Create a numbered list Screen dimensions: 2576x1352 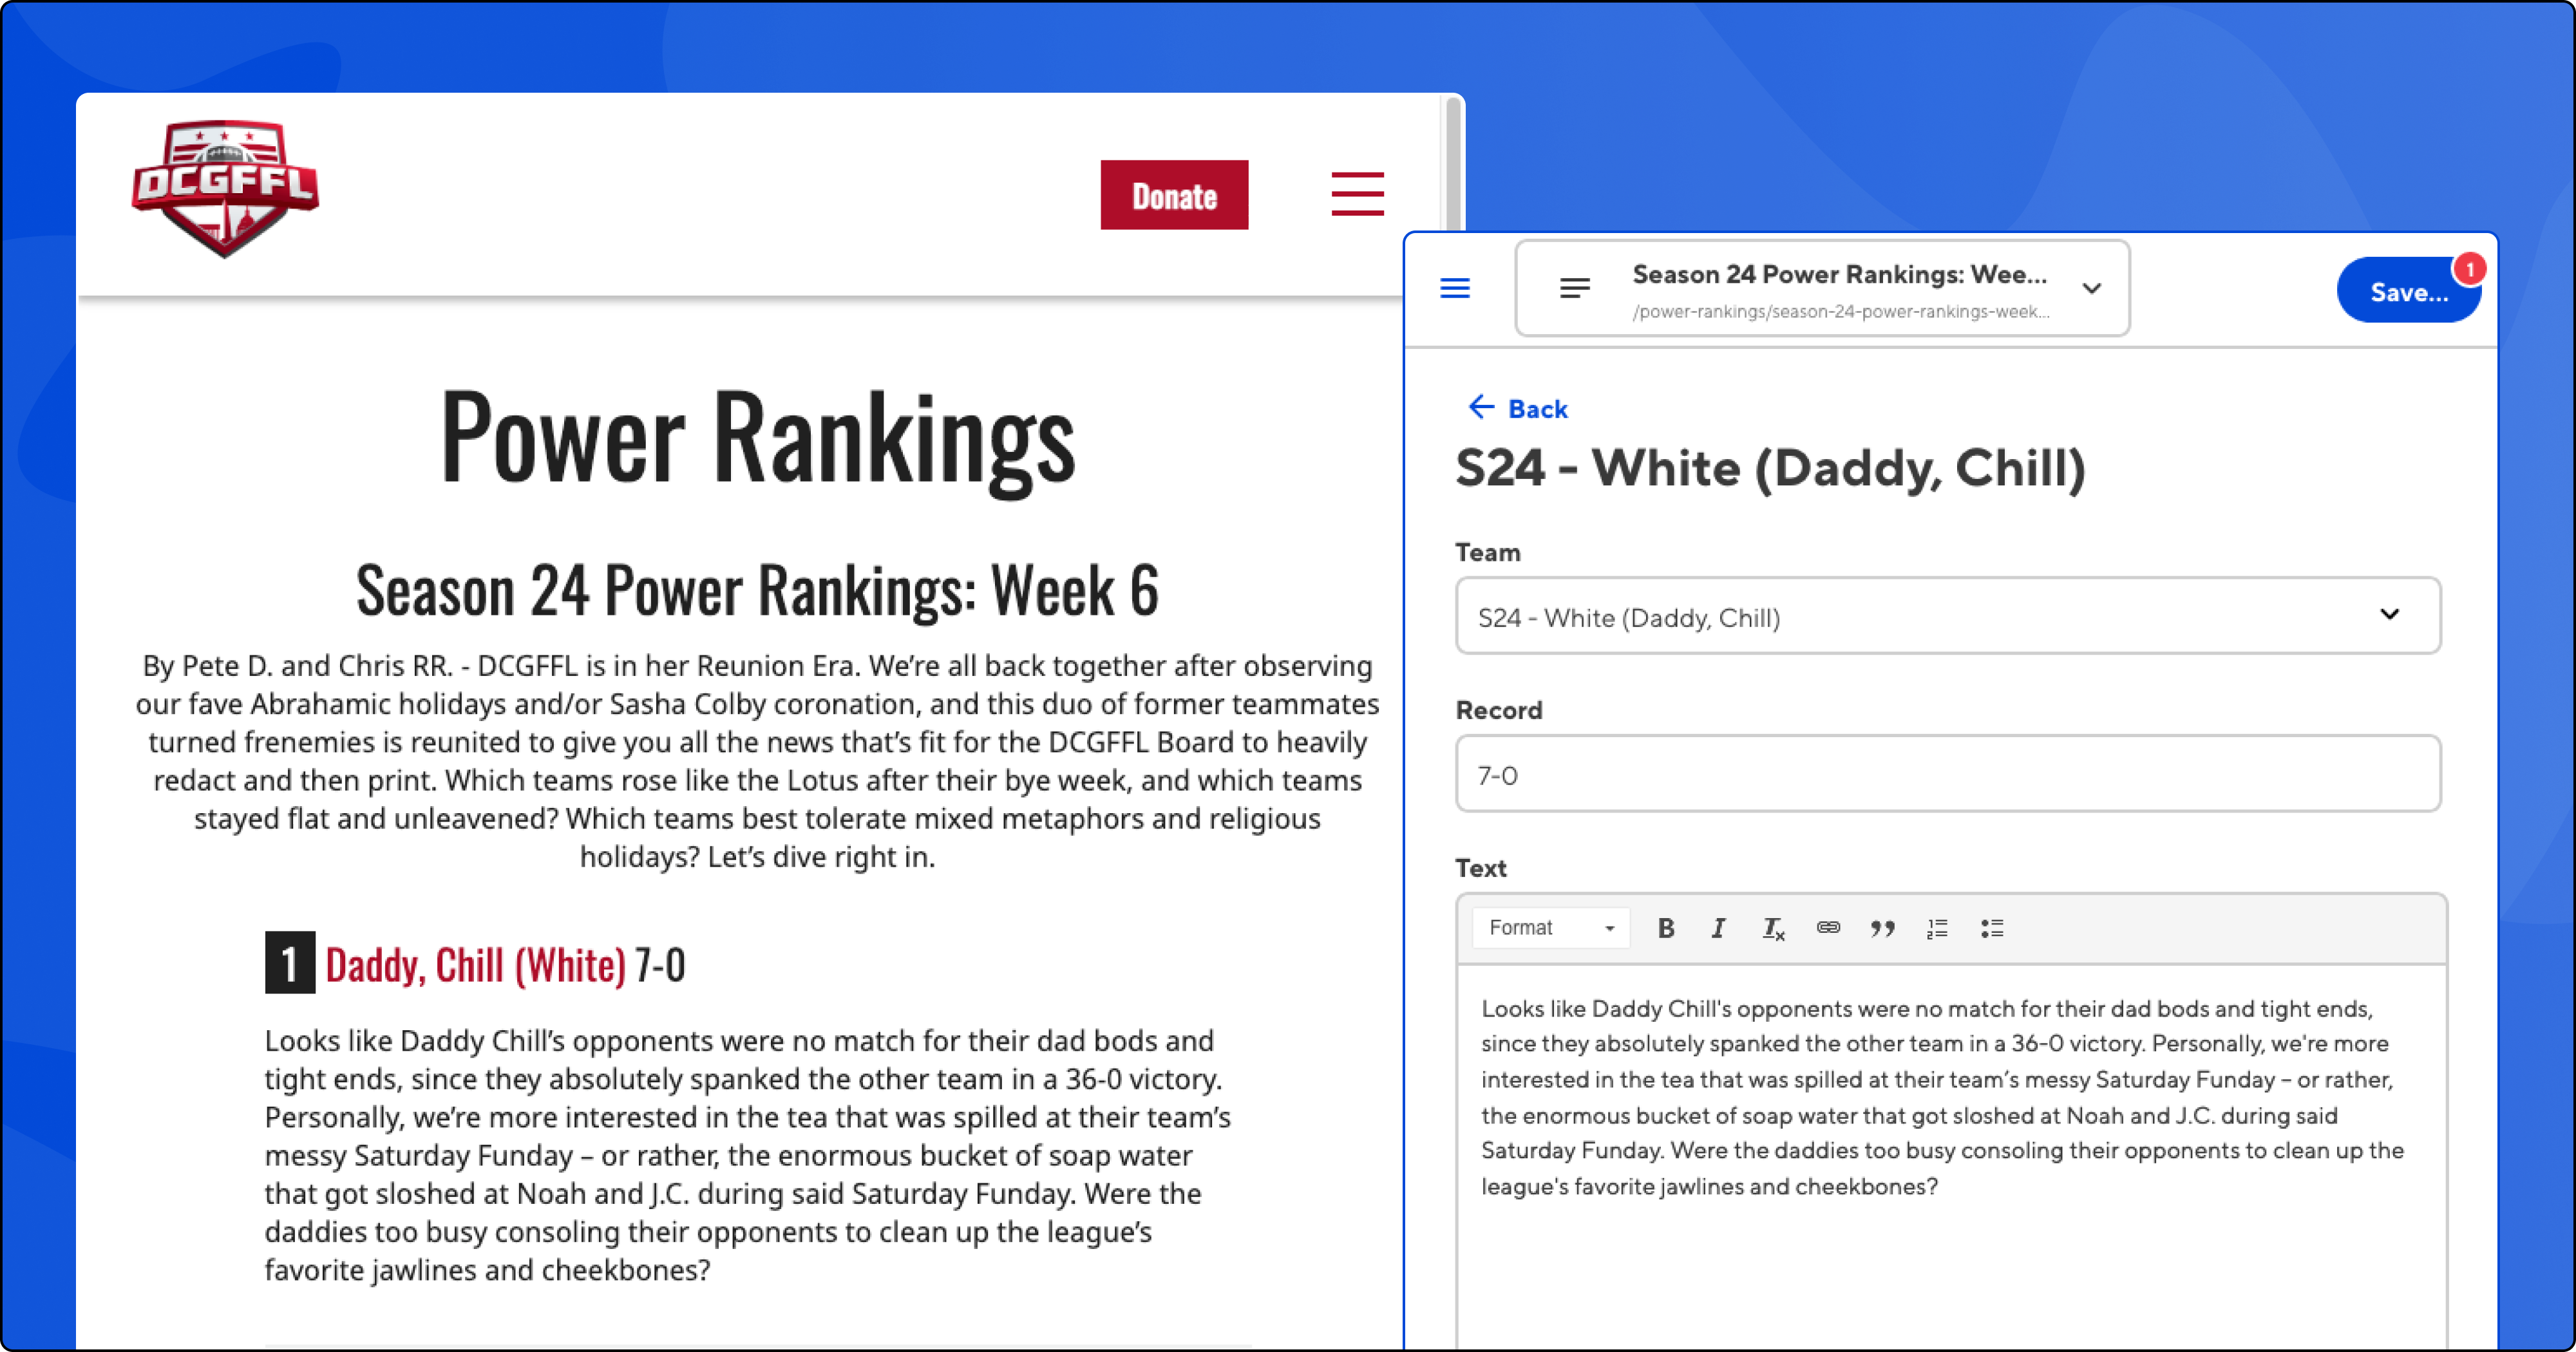1937,928
